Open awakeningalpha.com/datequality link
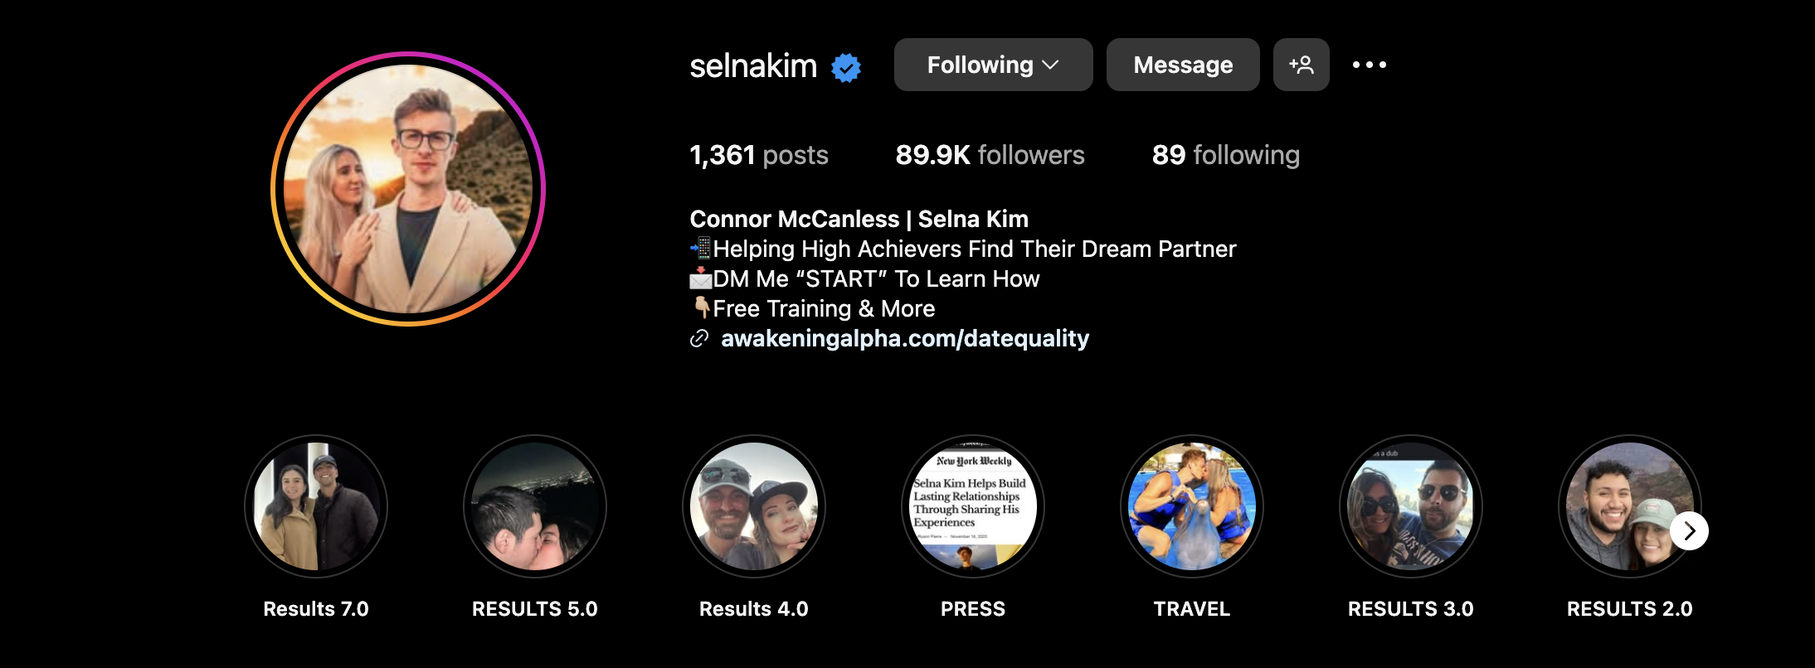Screen dimensions: 1815x668 point(905,338)
